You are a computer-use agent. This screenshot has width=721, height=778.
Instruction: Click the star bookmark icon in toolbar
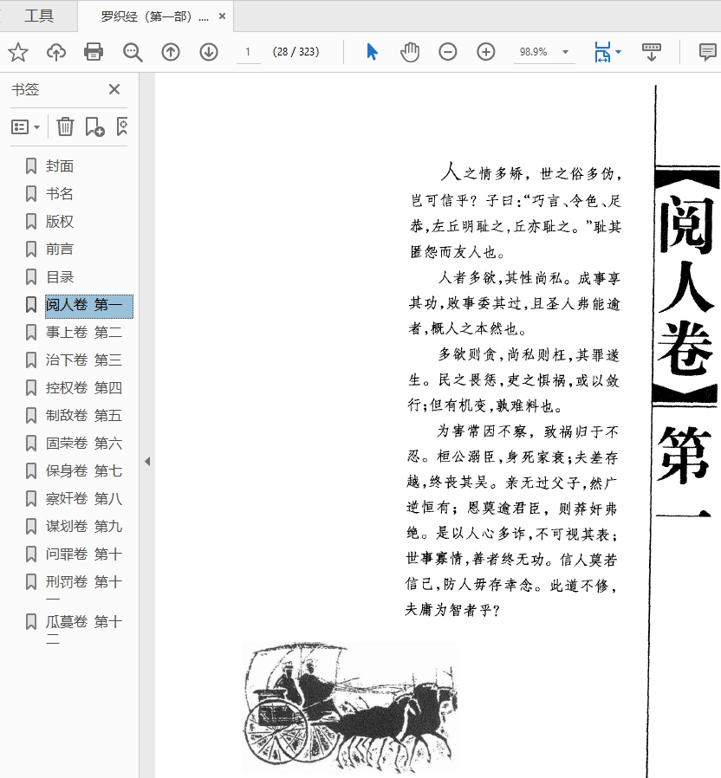(x=18, y=52)
